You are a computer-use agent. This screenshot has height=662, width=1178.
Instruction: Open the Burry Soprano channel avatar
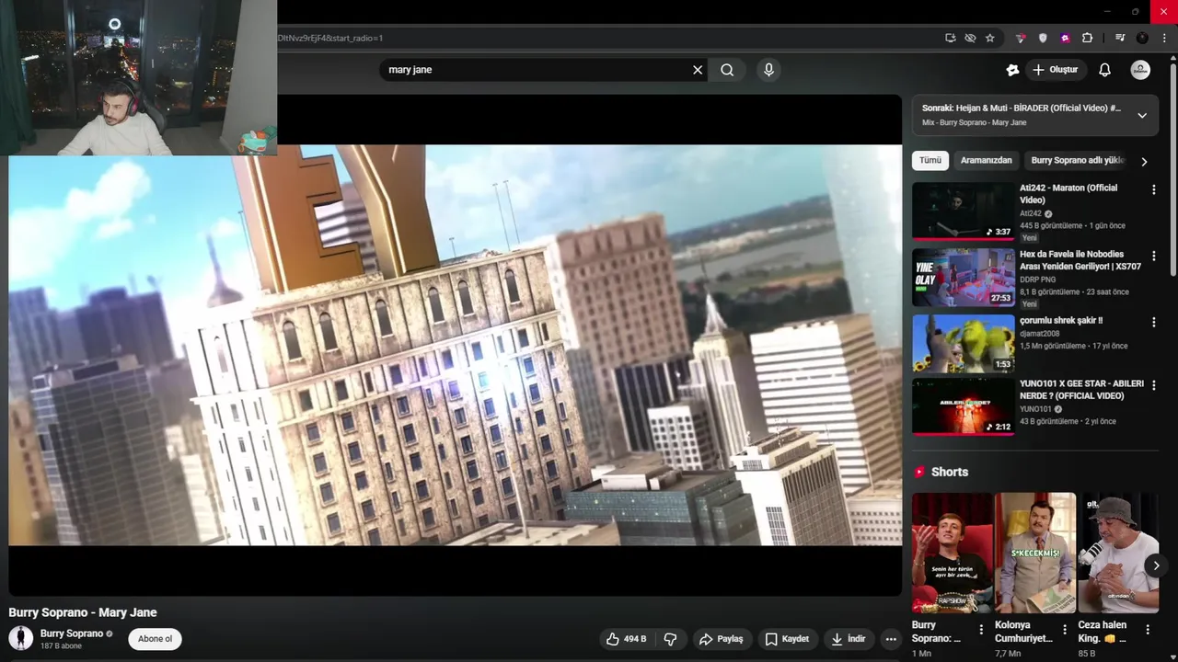coord(21,638)
